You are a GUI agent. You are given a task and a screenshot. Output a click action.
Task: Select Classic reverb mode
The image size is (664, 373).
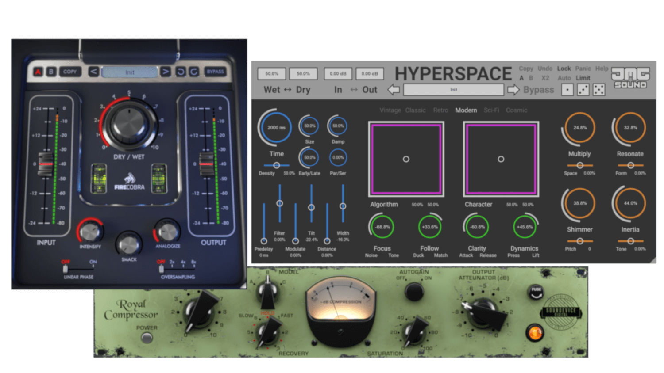(x=415, y=110)
